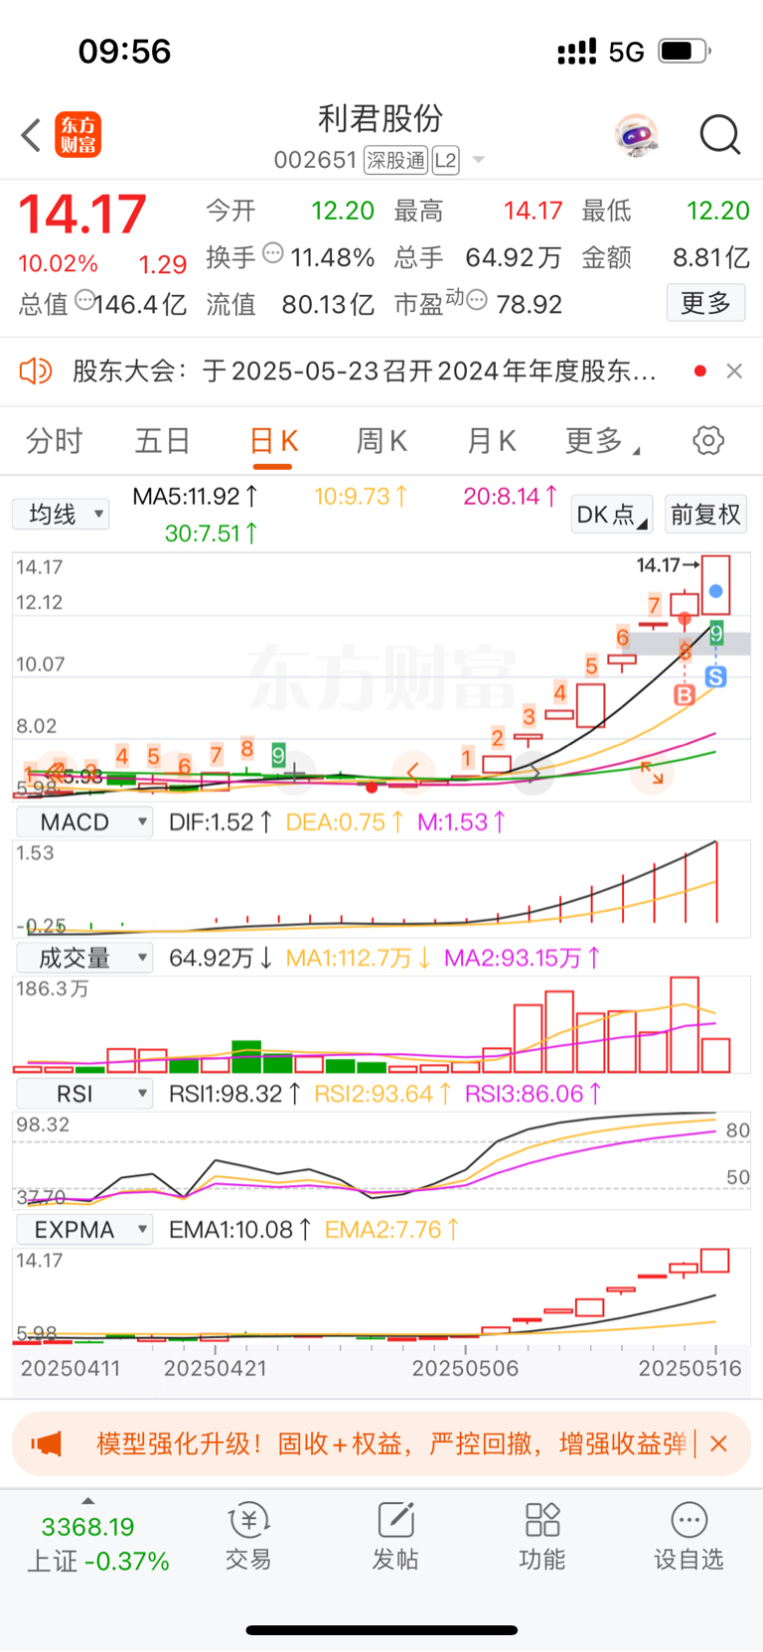Tap the blue S sell marker
The image size is (763, 1652).
[715, 676]
